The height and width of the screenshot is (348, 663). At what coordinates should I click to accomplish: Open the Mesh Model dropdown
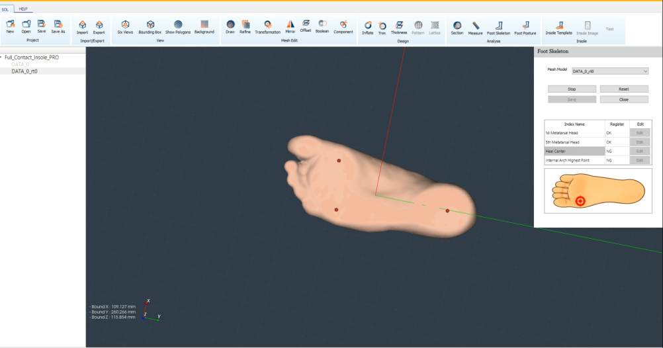coord(609,71)
